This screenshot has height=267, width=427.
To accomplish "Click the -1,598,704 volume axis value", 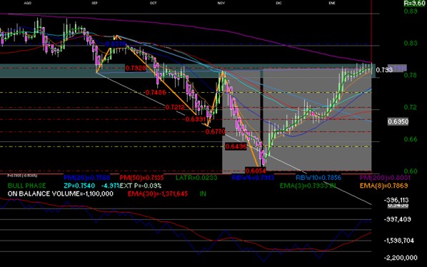I will (x=398, y=241).
